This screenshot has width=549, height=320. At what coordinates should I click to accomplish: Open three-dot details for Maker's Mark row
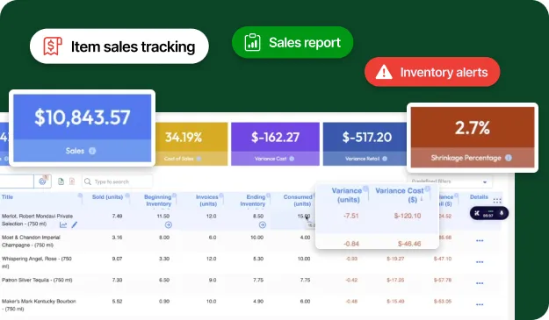480,304
